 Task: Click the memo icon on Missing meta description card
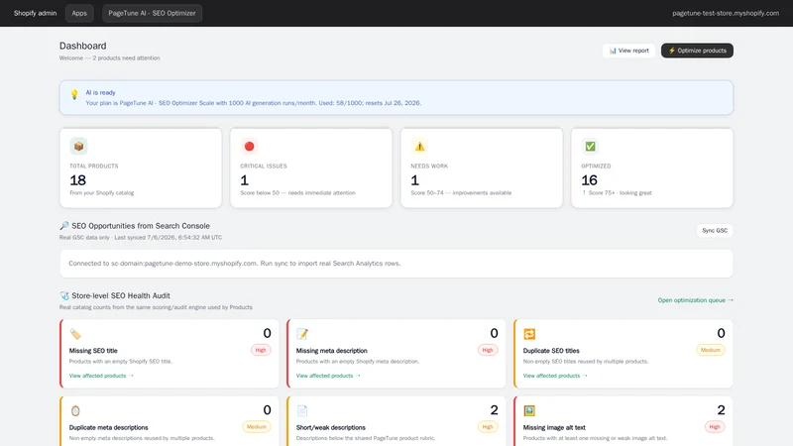[302, 334]
